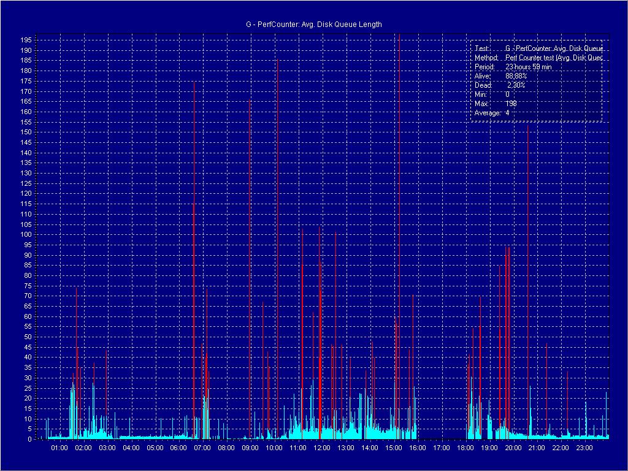This screenshot has width=628, height=471.
Task: Click the 'Average: 4' statistic
Action: pyautogui.click(x=492, y=113)
